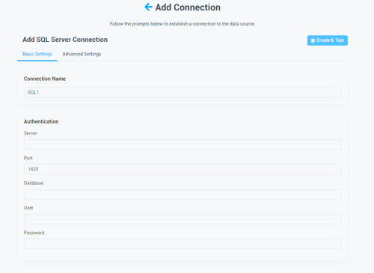
Task: Click the Port field label
Action: [28, 158]
